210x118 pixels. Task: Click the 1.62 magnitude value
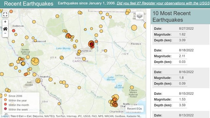tap(182, 34)
